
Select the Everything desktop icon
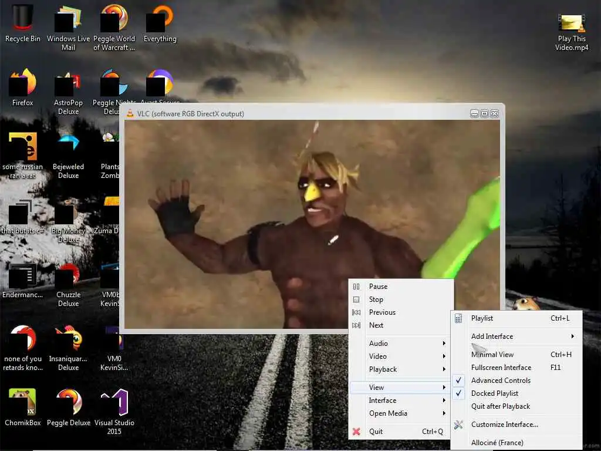(x=160, y=23)
